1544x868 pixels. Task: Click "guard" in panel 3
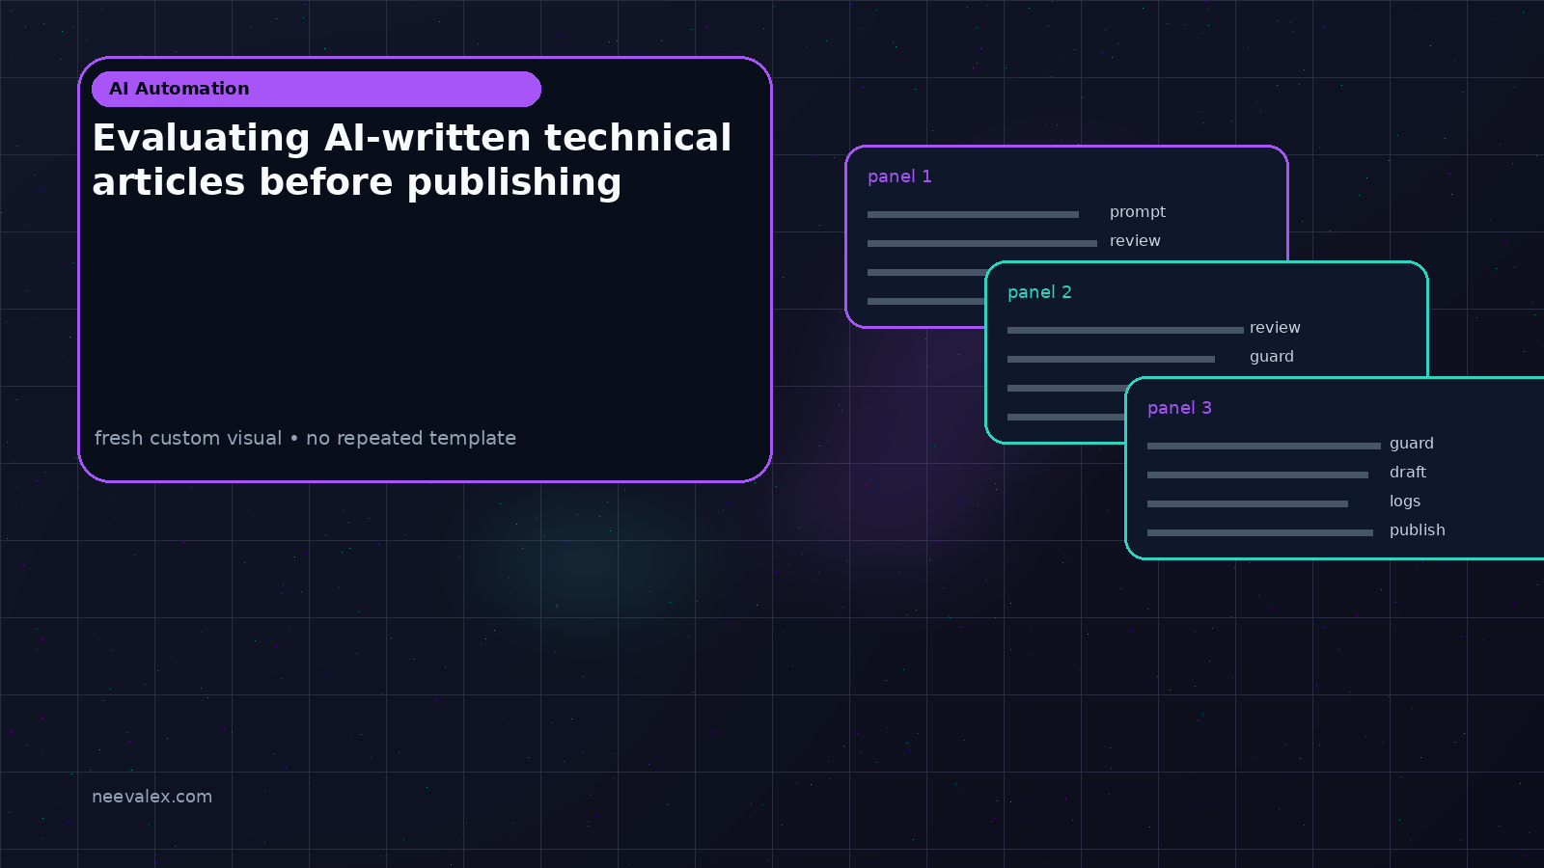(1412, 444)
